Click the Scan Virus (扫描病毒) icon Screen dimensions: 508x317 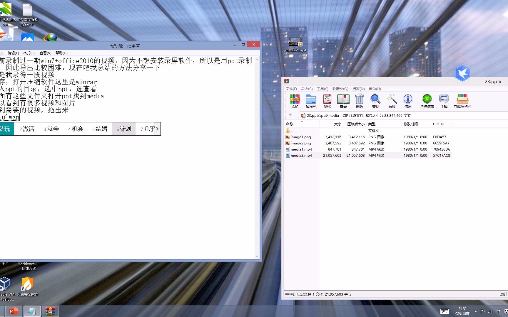(x=427, y=101)
